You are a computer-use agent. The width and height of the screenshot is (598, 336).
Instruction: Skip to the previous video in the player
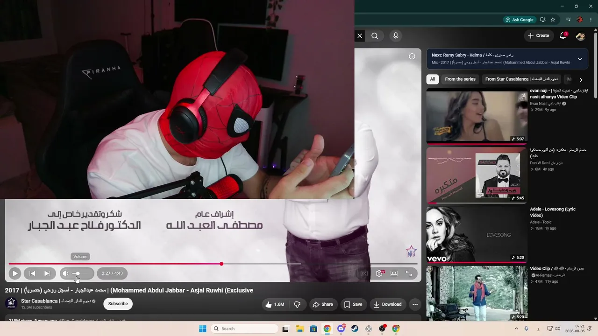pos(32,273)
